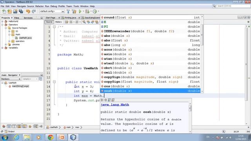Open the java.lang.Math documentation link
This screenshot has height=141, width=251.
(115, 105)
